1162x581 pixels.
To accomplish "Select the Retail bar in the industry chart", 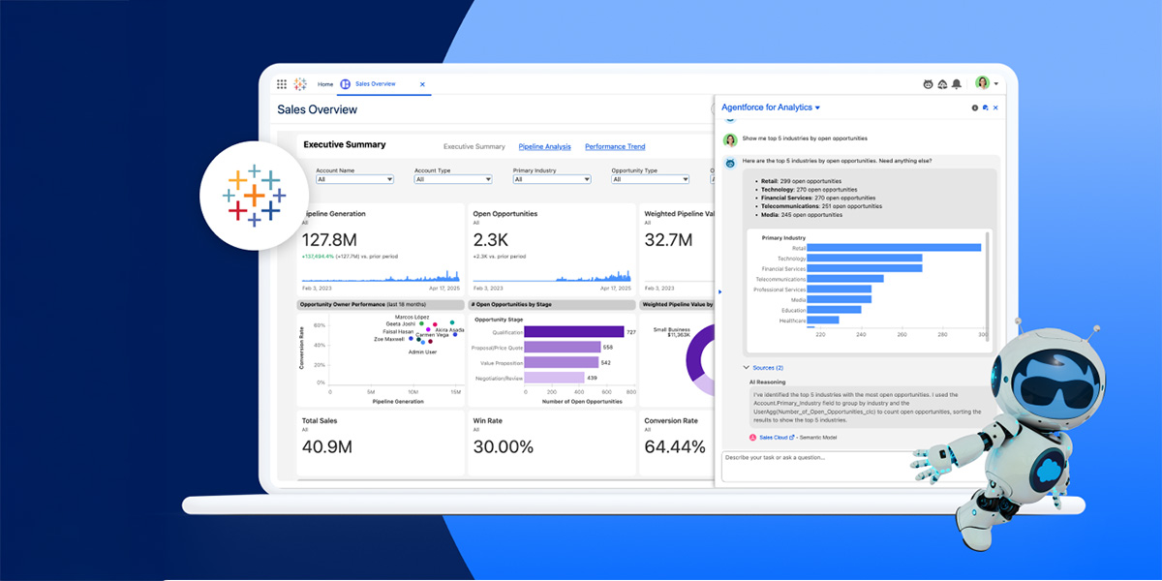I will pos(894,248).
